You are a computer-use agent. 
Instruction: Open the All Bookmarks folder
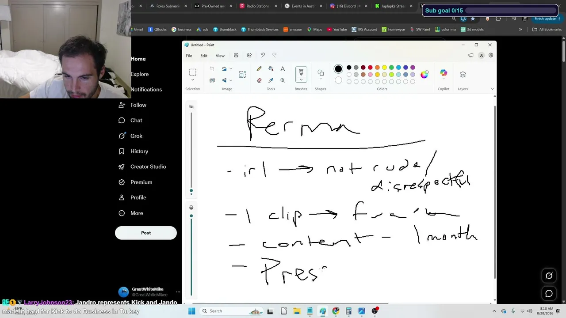pyautogui.click(x=547, y=30)
